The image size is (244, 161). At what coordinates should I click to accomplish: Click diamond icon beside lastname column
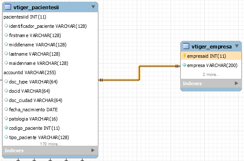(x=6, y=54)
